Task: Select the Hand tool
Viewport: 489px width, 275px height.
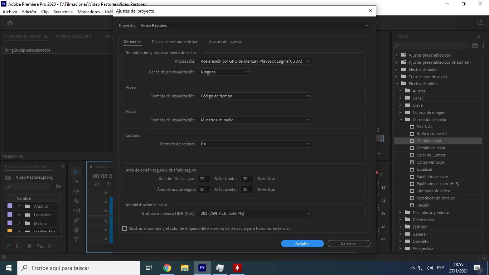Action: tap(76, 230)
